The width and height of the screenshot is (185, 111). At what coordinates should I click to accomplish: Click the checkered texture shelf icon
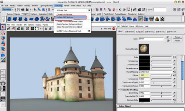[162, 19]
